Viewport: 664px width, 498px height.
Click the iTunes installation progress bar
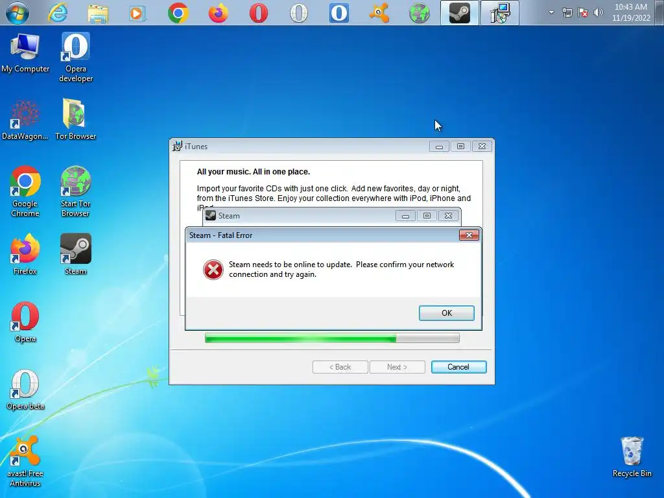click(x=332, y=338)
